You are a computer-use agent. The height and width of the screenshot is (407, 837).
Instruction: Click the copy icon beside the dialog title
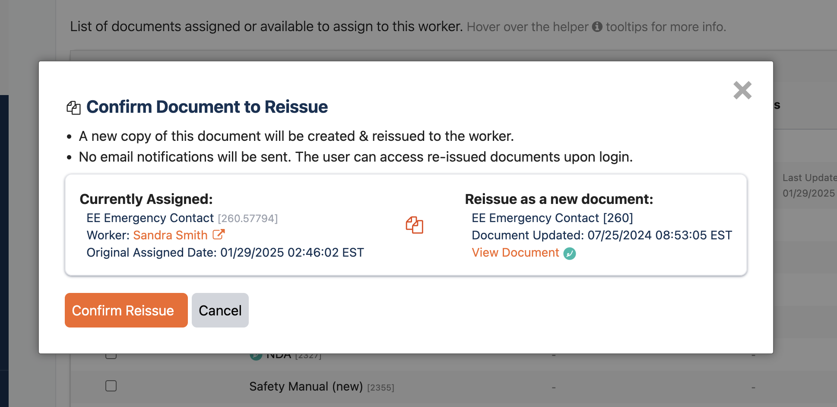(x=73, y=108)
